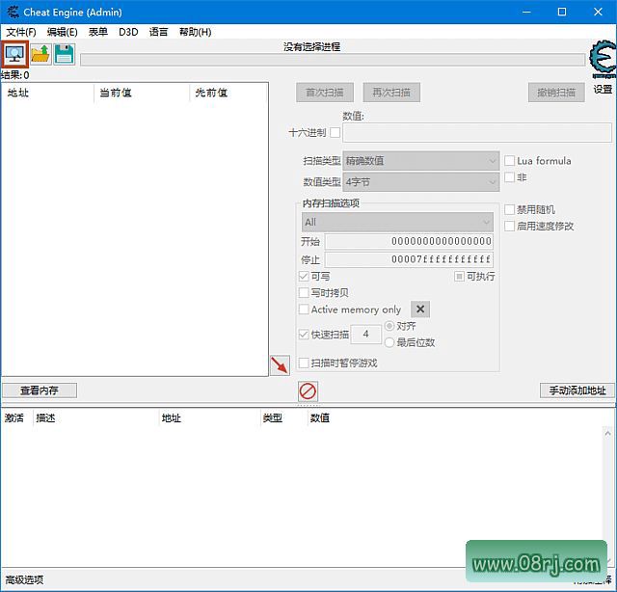Toggle the 可写 writable checkbox
Image resolution: width=617 pixels, height=592 pixels.
coord(304,277)
